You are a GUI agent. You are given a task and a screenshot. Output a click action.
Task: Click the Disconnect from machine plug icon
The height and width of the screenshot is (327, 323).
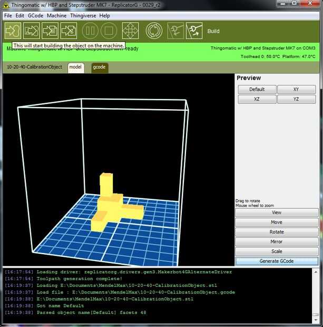pos(194,31)
